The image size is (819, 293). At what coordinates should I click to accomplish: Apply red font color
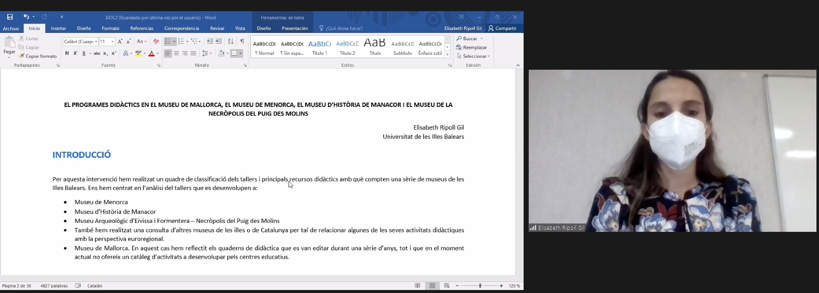click(151, 53)
